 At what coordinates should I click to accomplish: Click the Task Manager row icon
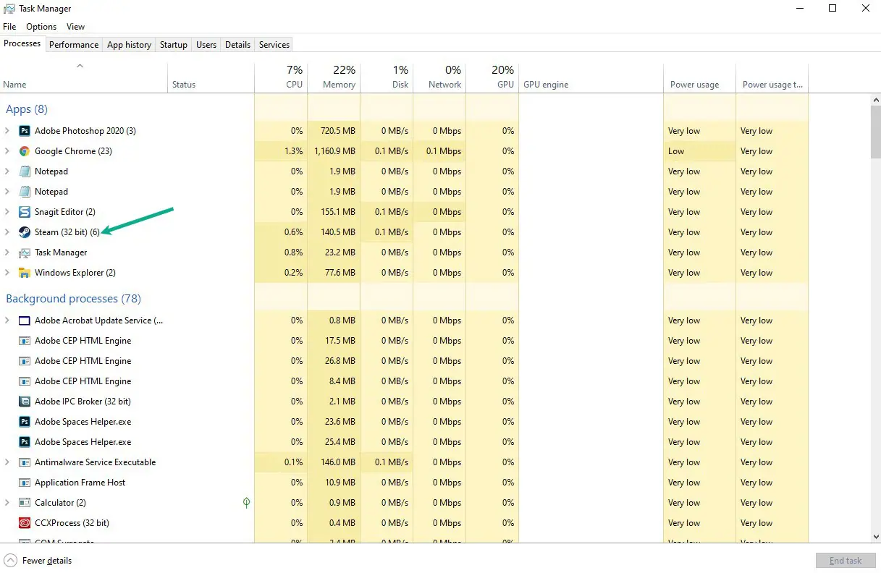pyautogui.click(x=24, y=252)
